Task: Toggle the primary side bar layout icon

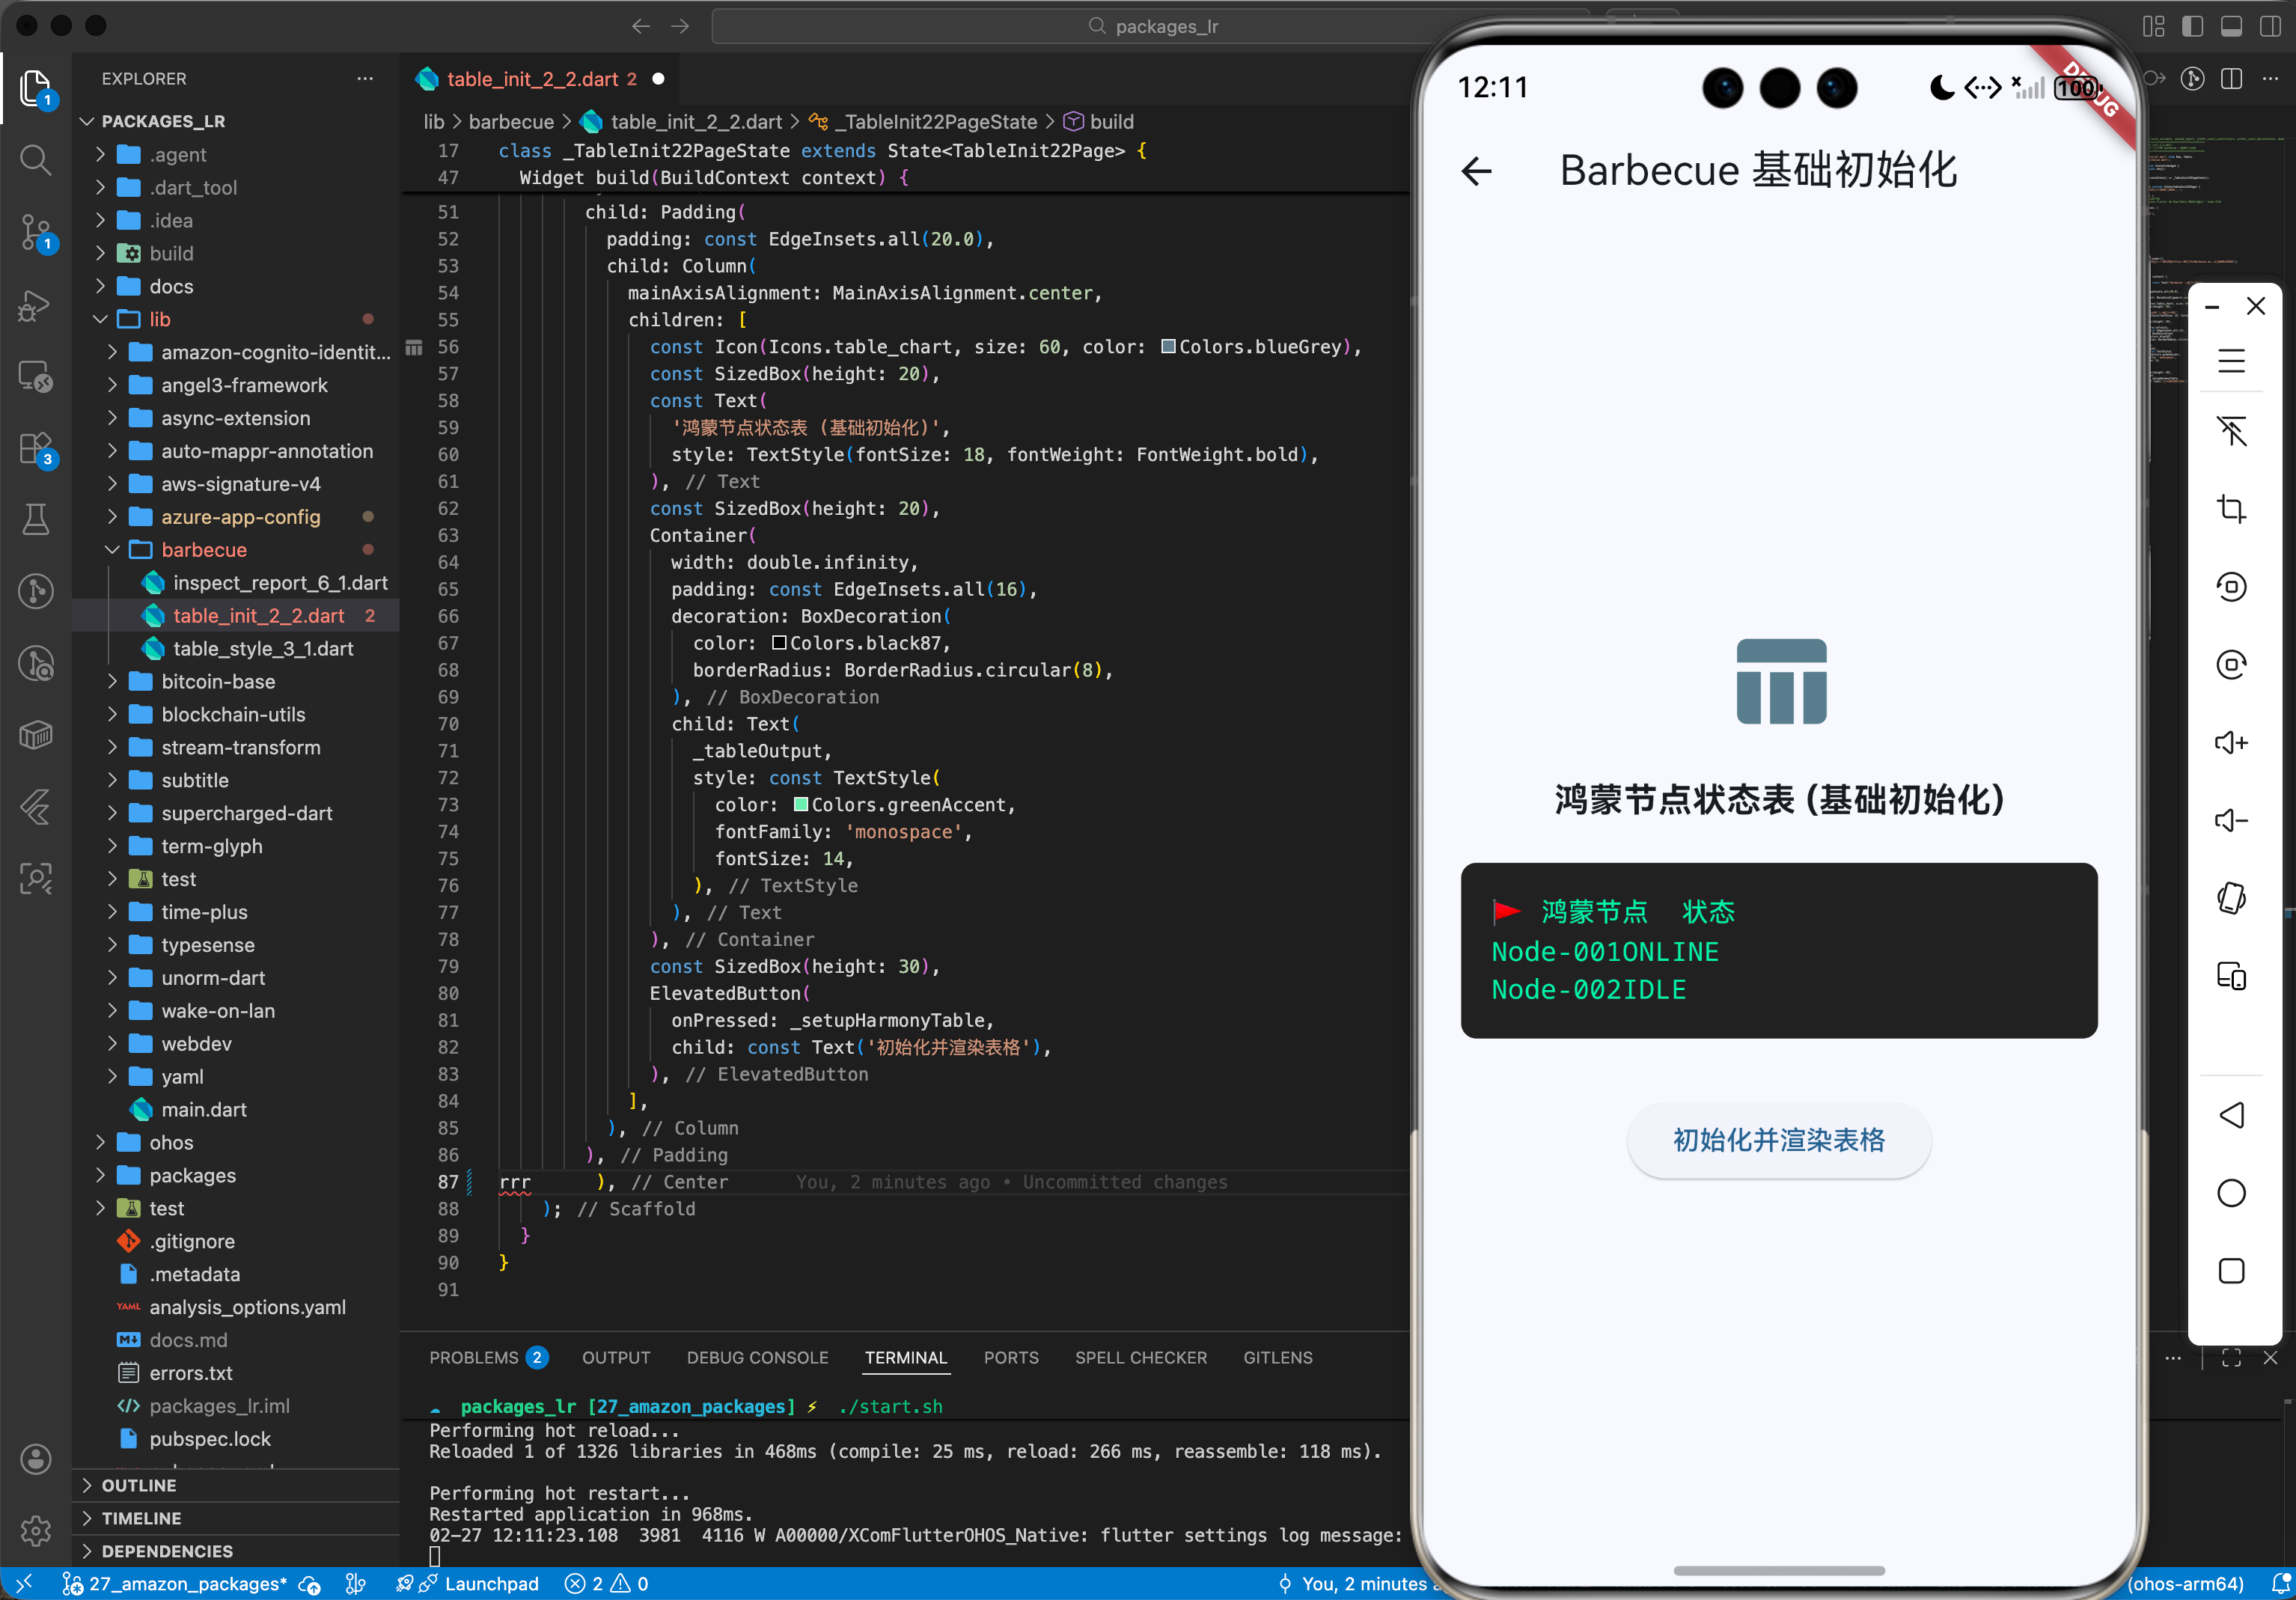Action: click(2192, 26)
